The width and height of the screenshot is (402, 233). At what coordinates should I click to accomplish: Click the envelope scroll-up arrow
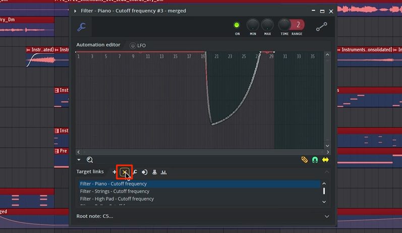pyautogui.click(x=327, y=55)
